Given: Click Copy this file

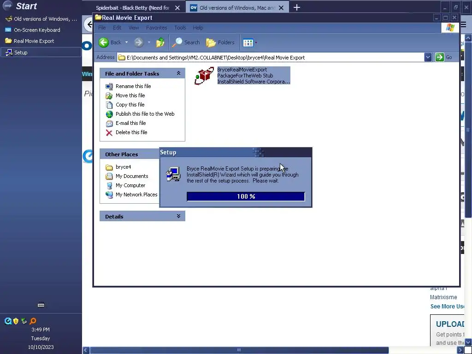Looking at the screenshot, I should point(130,105).
